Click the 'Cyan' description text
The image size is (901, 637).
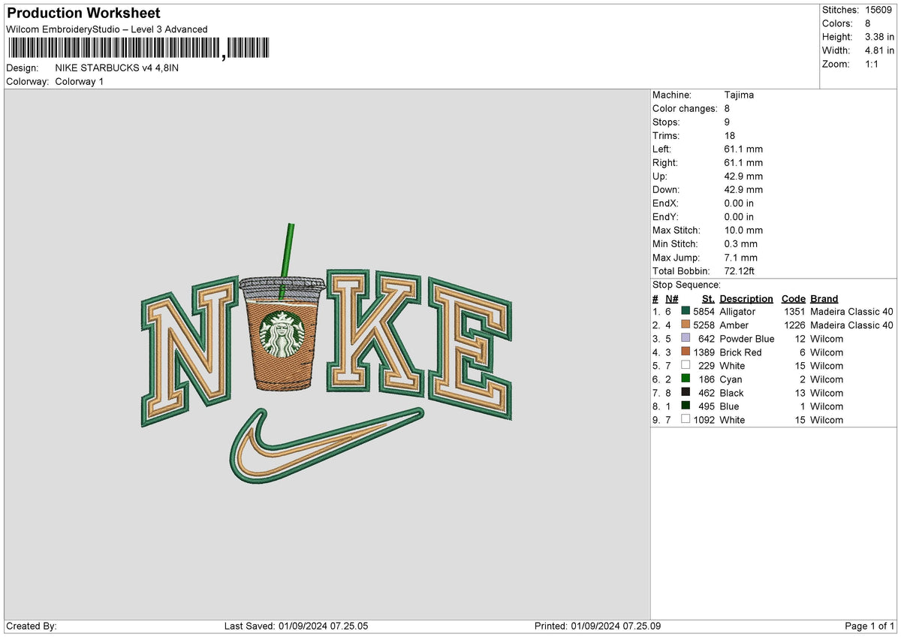731,379
